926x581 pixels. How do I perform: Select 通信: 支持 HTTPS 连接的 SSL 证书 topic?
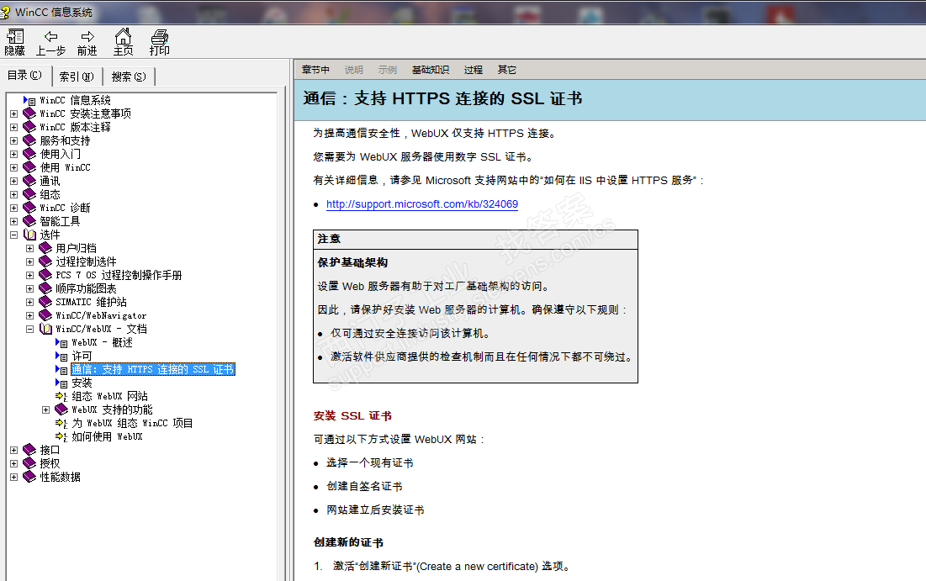[x=153, y=370]
